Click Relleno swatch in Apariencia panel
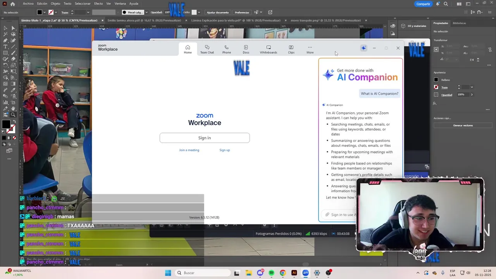Screen dimensions: 496x279 click(x=436, y=80)
